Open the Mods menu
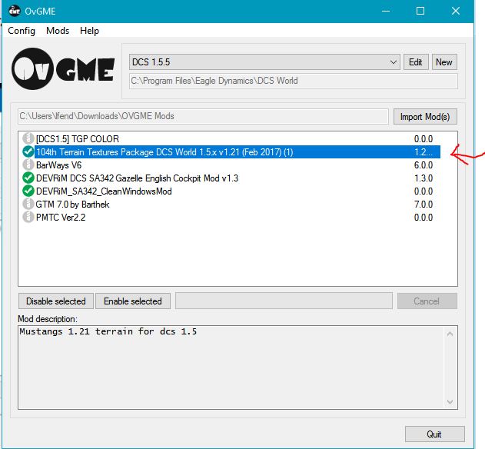Viewport: 485px width, 449px height. [58, 31]
